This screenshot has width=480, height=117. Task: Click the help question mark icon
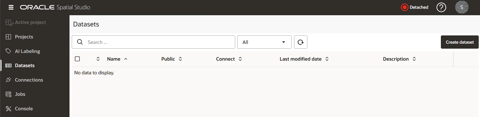point(441,7)
